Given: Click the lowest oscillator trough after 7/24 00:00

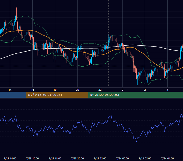Looking at the screenshot, I should 136,142.
